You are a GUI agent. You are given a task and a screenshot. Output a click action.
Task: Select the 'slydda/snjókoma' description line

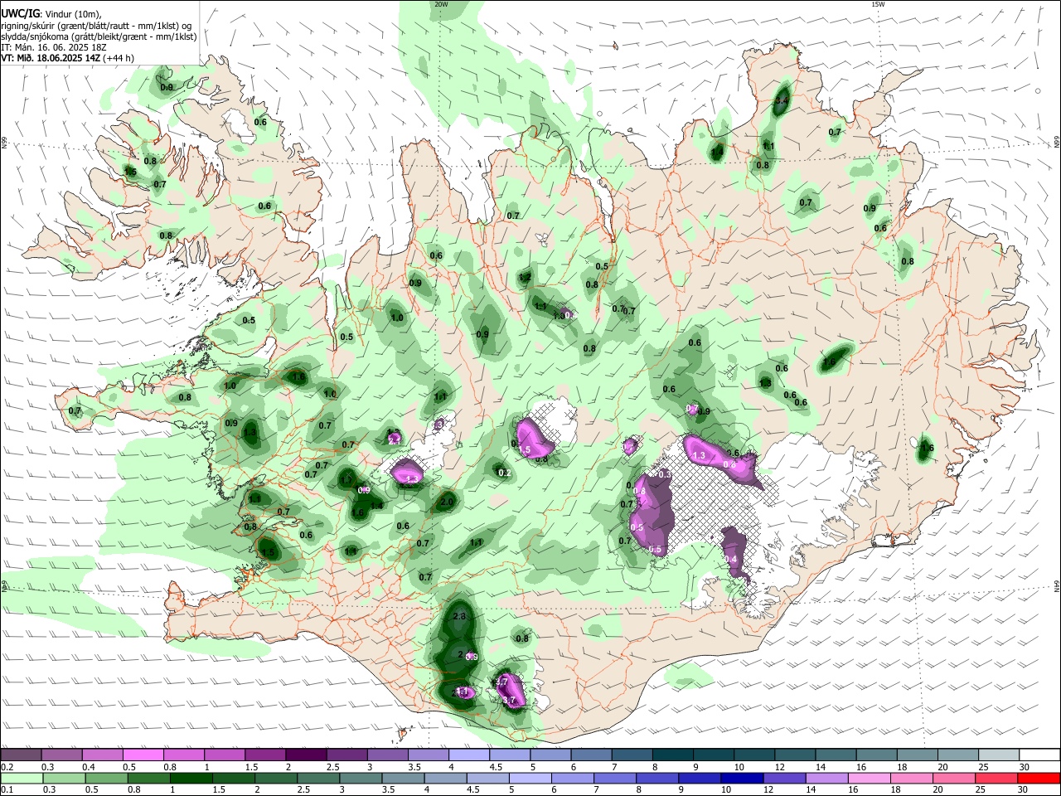click(99, 36)
